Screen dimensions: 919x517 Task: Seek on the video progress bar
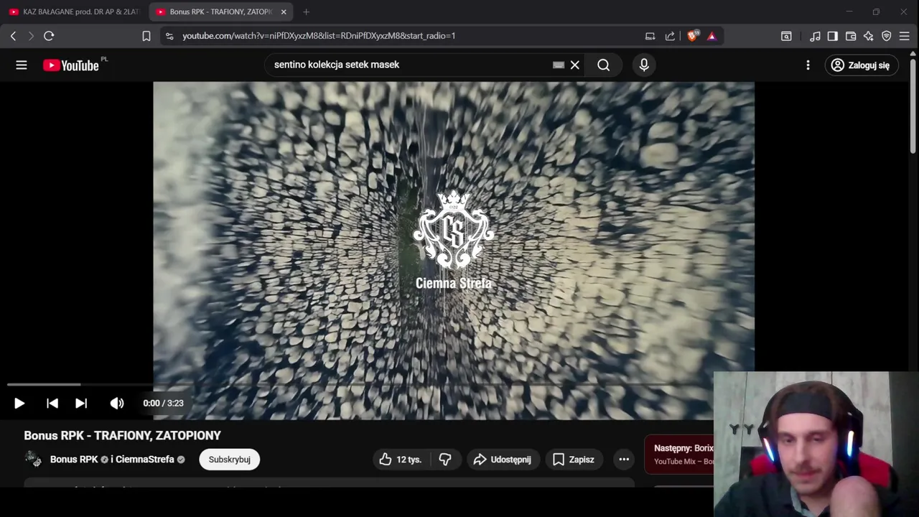(x=359, y=385)
